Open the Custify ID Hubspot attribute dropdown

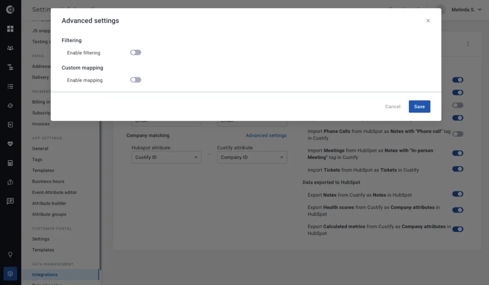[166, 157]
